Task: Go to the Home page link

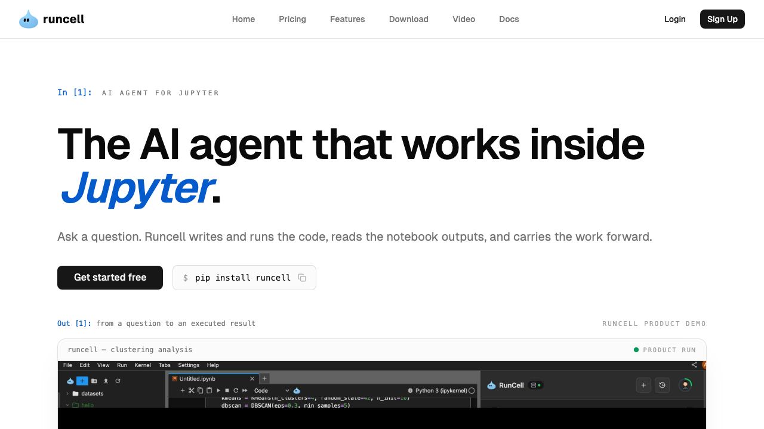Action: [244, 19]
